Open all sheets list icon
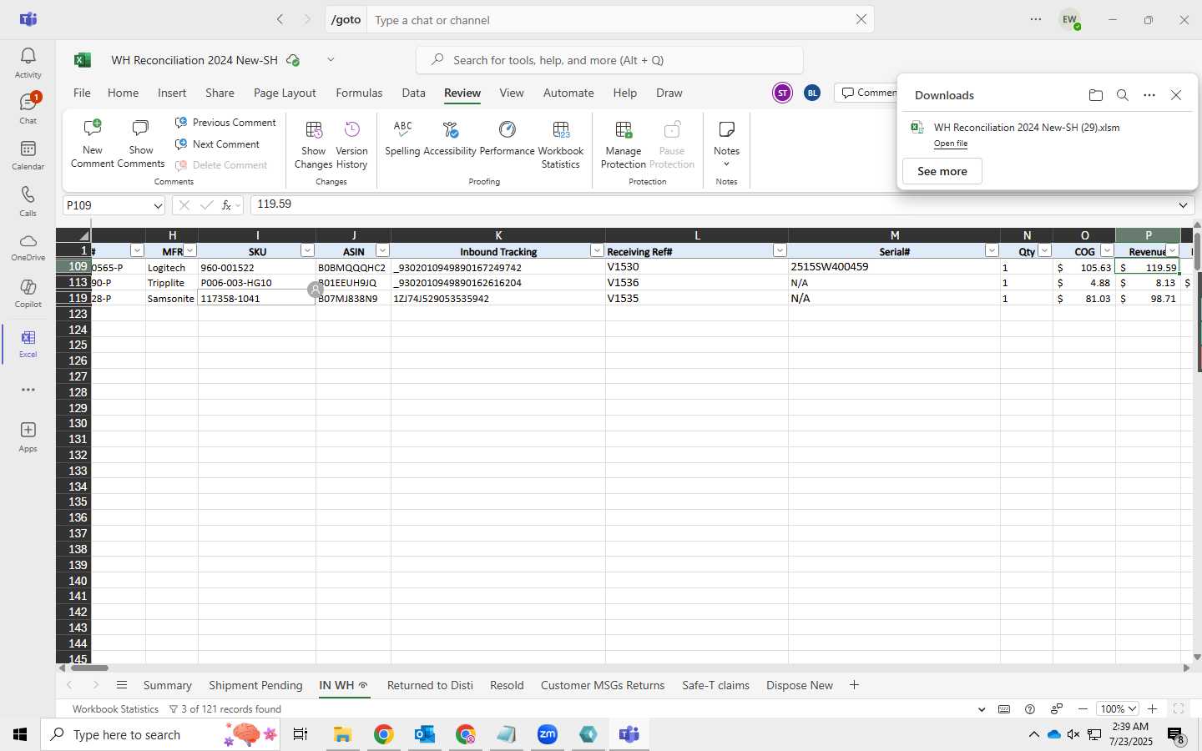 point(122,685)
